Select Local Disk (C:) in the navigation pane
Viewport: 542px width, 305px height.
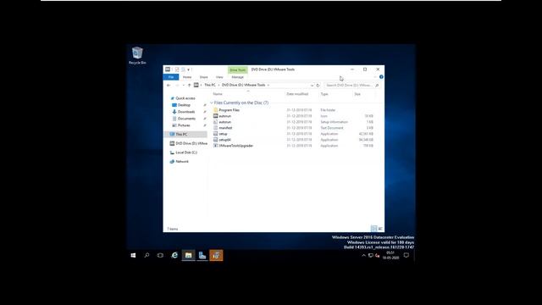pyautogui.click(x=186, y=152)
